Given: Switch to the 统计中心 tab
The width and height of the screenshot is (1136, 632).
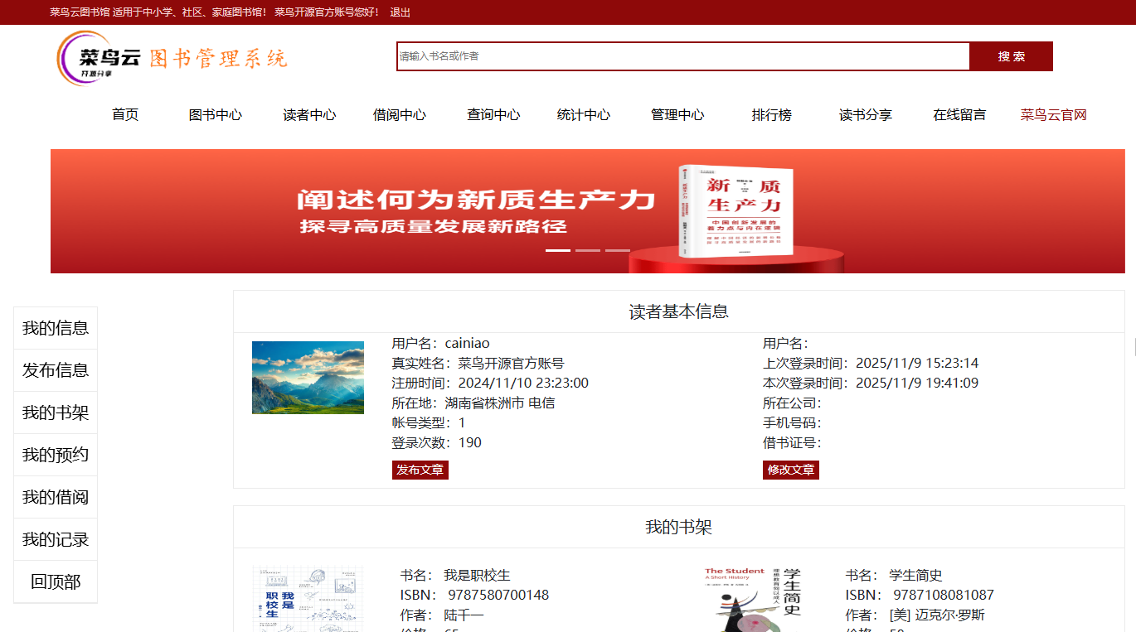Looking at the screenshot, I should coord(584,115).
